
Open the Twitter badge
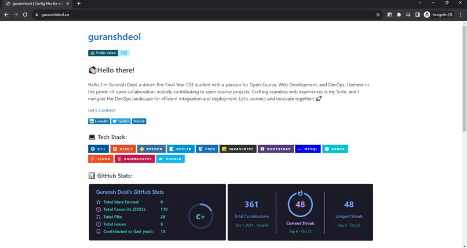pos(121,121)
